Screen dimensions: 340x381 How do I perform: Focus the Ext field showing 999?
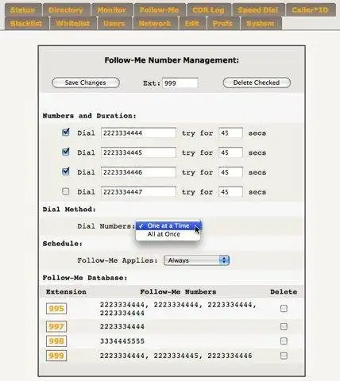tap(180, 83)
